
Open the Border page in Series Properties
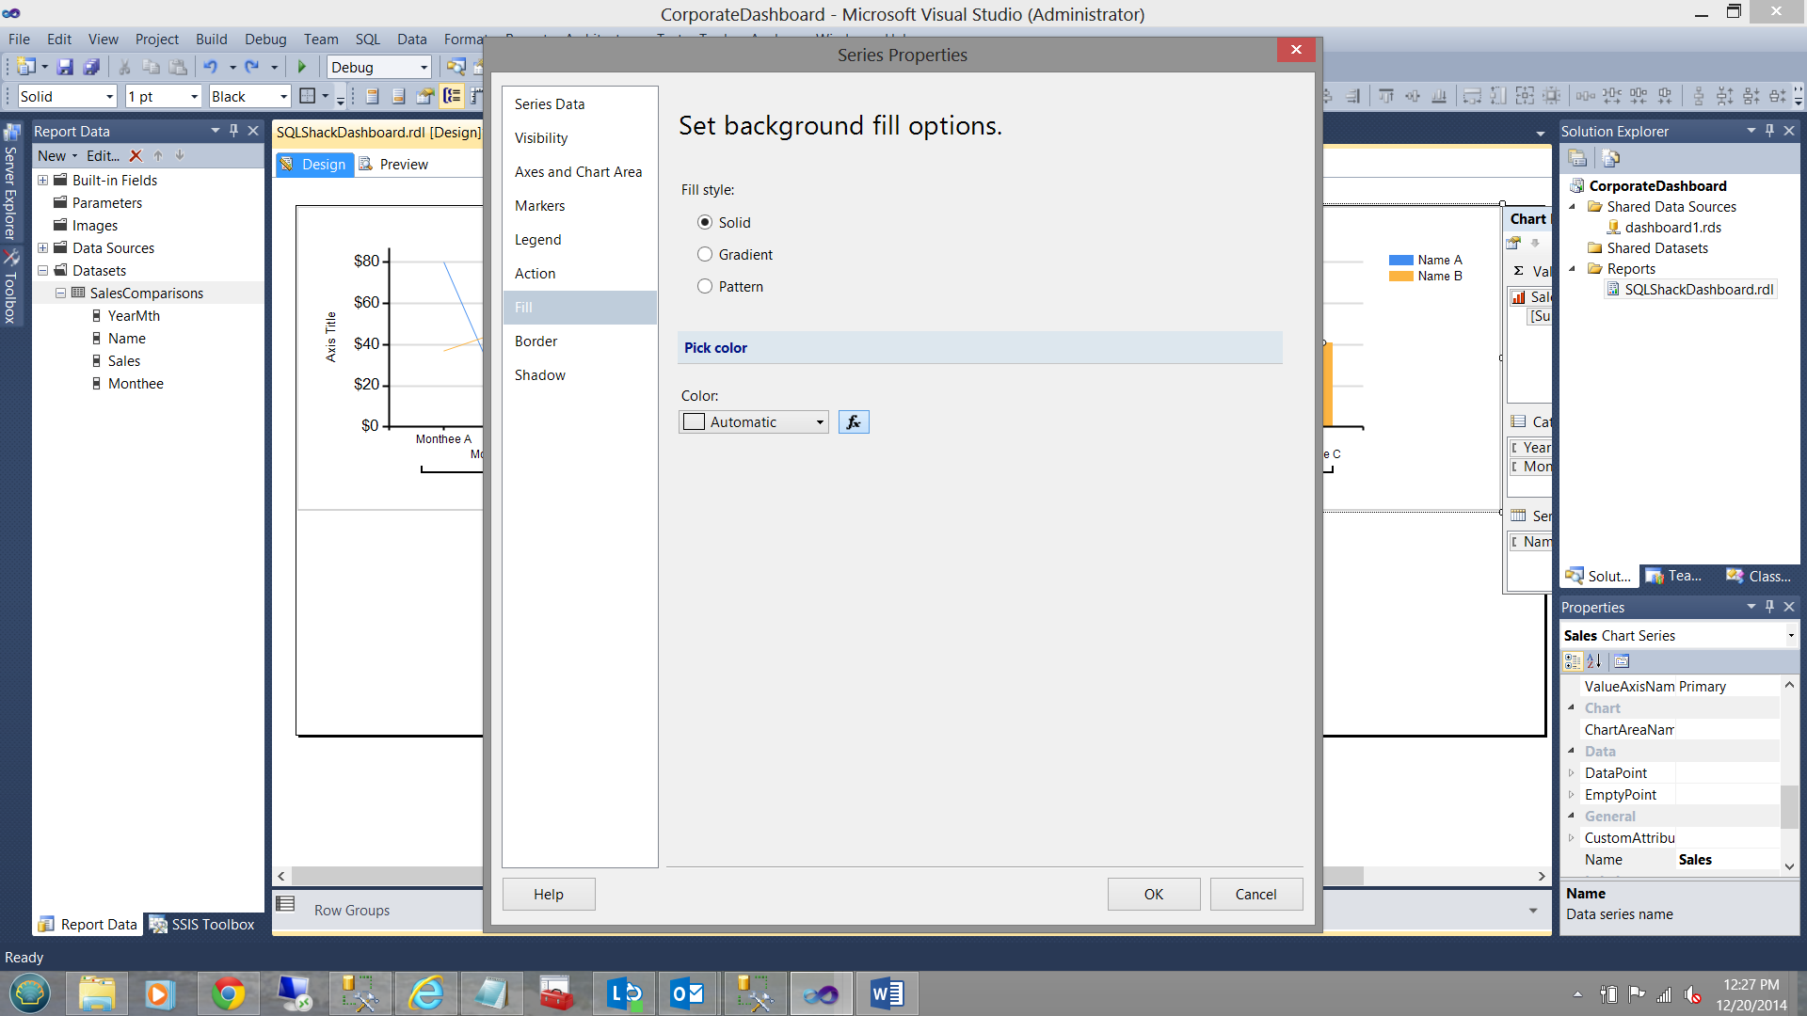[x=536, y=341]
